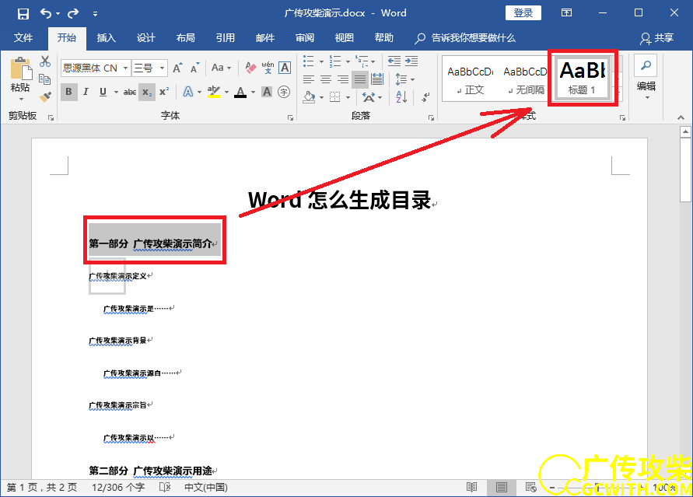Apply the 标题 1 heading style

(582, 78)
